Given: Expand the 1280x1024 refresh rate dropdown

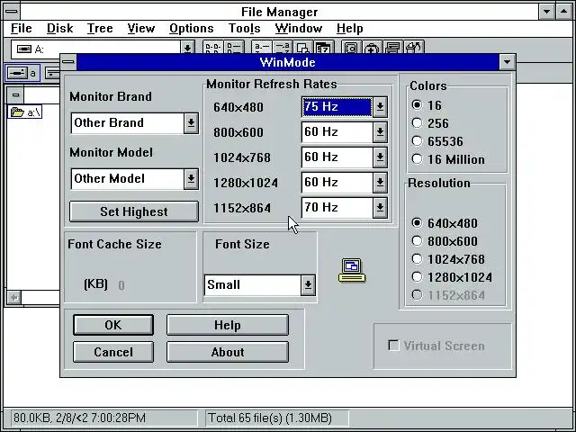Looking at the screenshot, I should [380, 182].
